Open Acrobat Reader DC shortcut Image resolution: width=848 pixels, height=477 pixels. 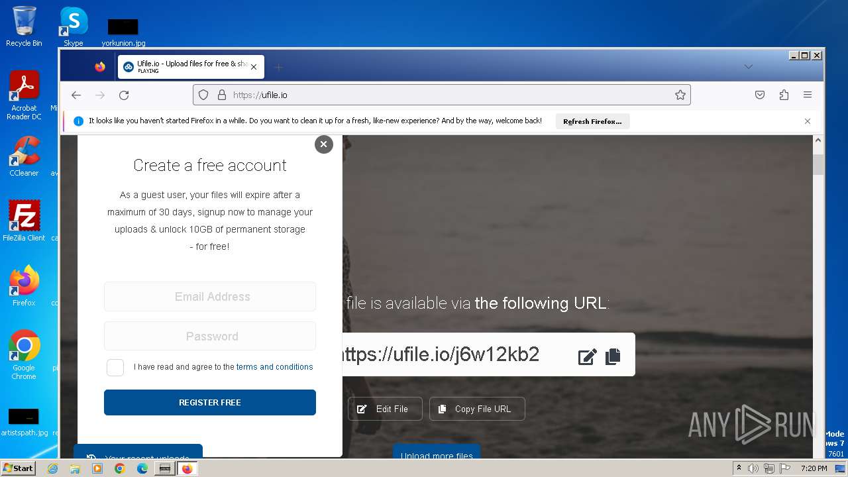point(24,95)
